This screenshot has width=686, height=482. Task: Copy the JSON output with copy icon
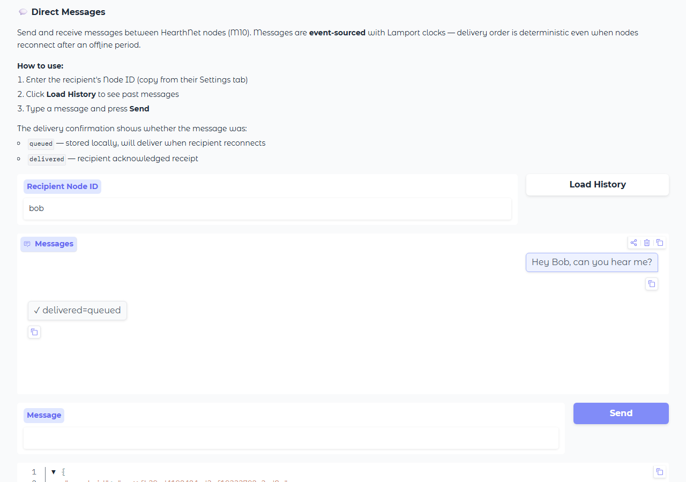click(660, 472)
